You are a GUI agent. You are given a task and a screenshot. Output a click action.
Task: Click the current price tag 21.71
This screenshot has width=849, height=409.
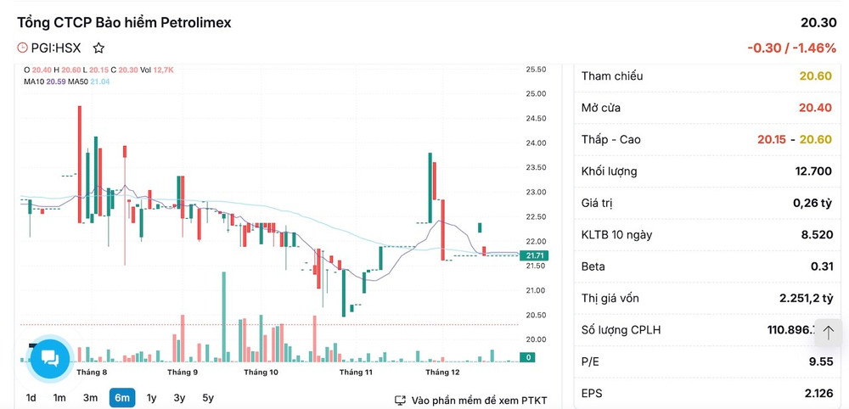[x=535, y=255]
